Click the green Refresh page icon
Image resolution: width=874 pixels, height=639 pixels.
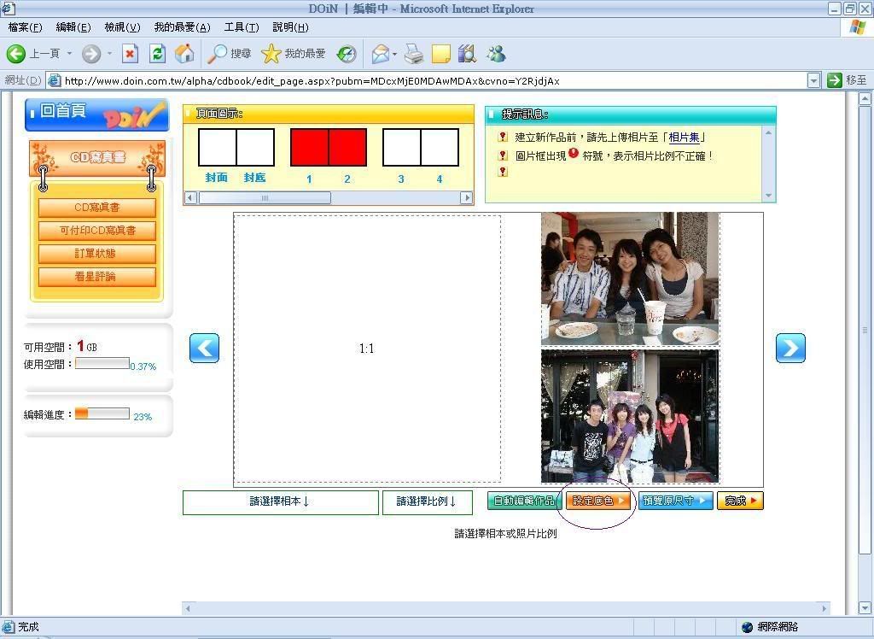pos(157,54)
